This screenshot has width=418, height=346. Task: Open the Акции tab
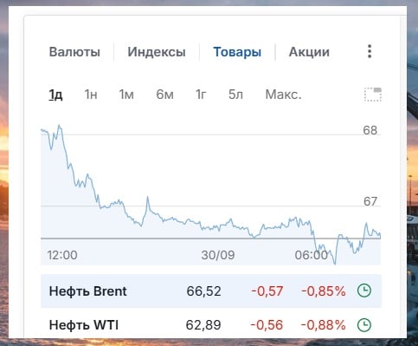[x=309, y=52]
